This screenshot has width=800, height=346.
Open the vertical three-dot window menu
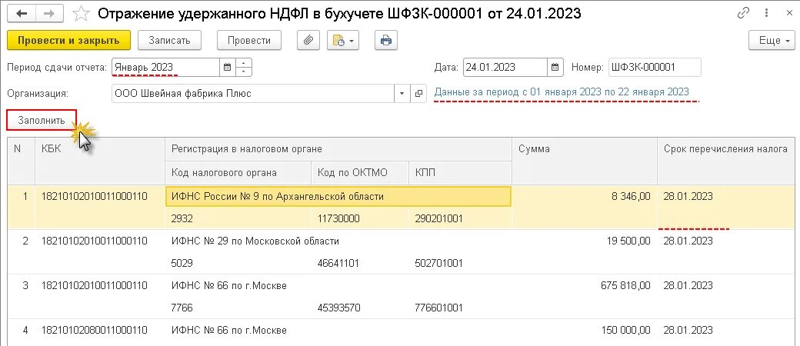tap(767, 13)
